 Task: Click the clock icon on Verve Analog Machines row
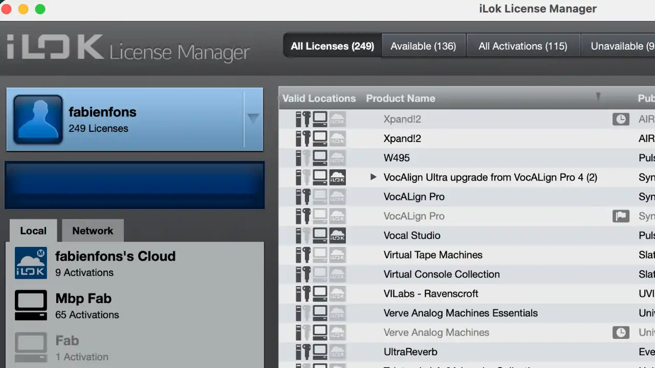(x=621, y=333)
